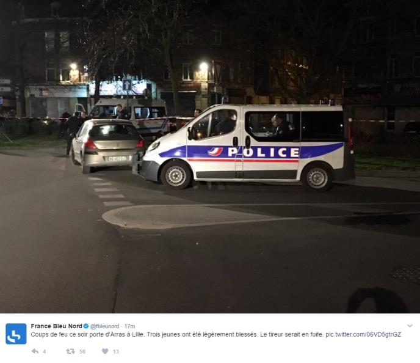Open the France Bleu Nord profile name

click(57, 326)
